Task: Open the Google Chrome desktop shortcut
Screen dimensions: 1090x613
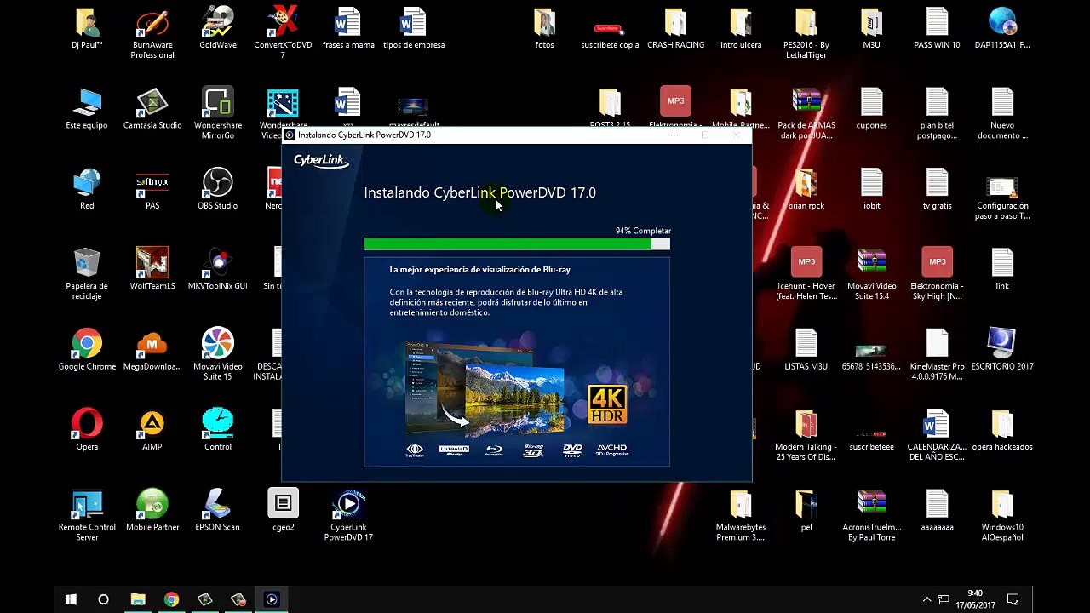Action: 87,350
